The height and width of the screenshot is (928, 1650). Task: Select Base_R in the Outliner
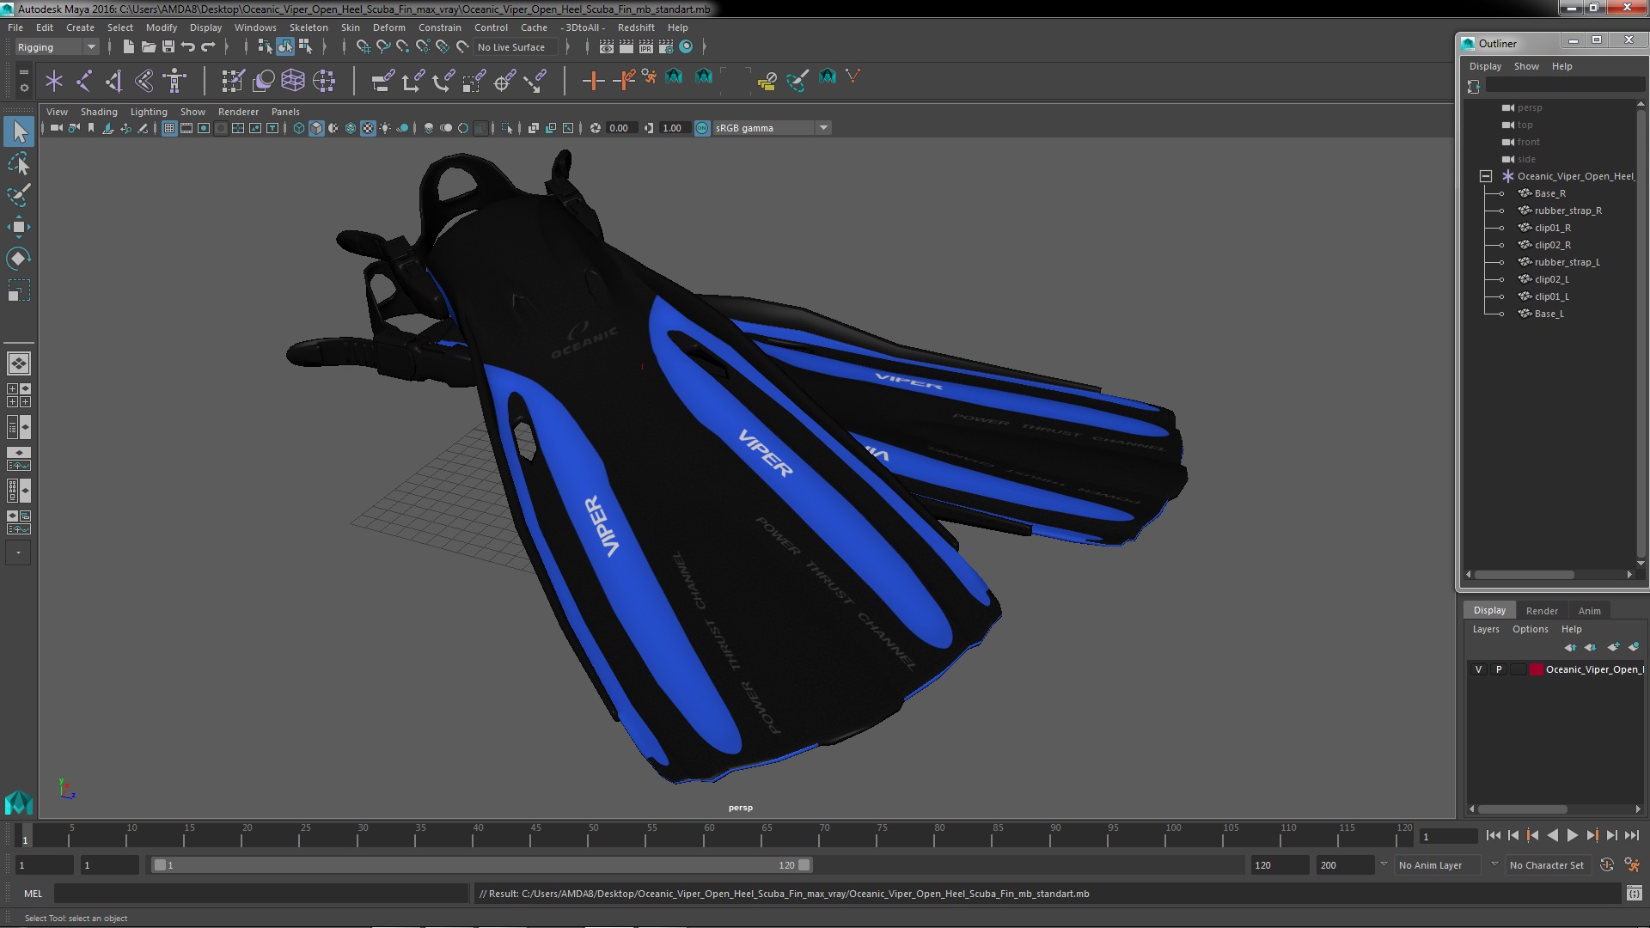point(1549,193)
